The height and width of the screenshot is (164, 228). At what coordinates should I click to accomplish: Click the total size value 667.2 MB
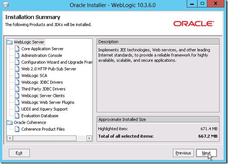point(208,136)
